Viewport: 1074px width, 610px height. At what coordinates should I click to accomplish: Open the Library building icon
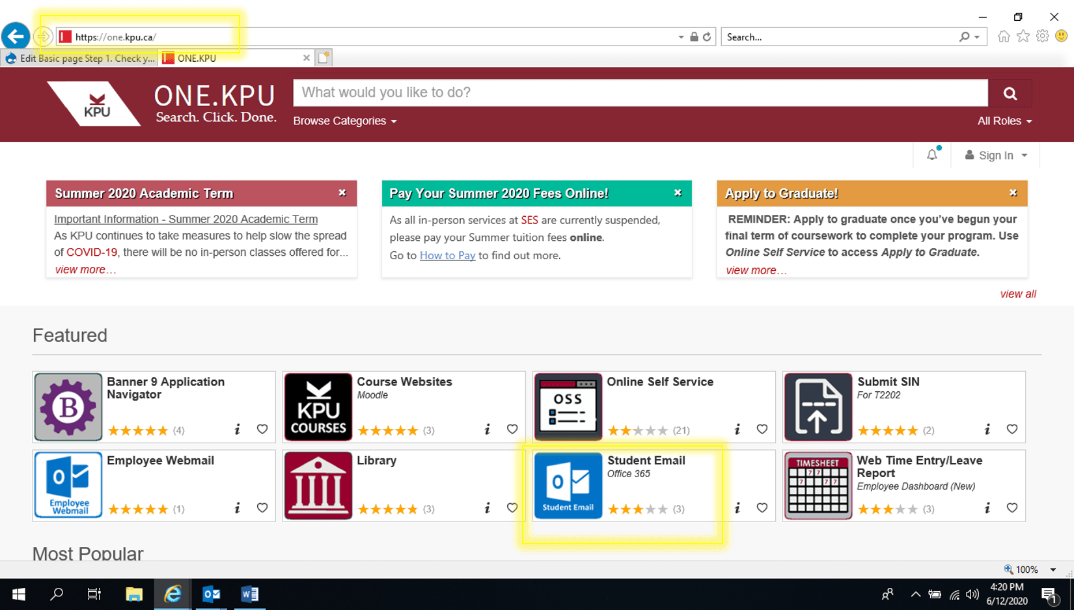(318, 485)
